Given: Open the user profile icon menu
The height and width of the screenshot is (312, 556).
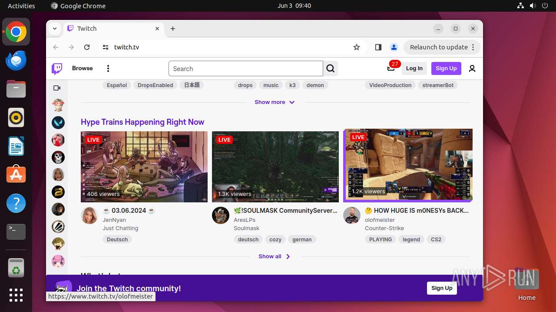Looking at the screenshot, I should (472, 68).
